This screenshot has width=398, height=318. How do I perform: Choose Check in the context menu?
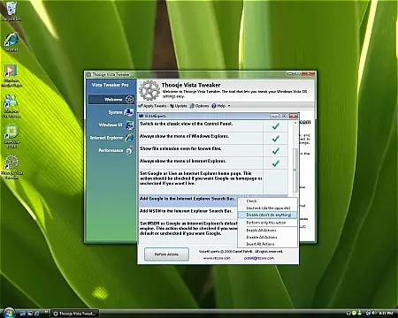(x=267, y=201)
